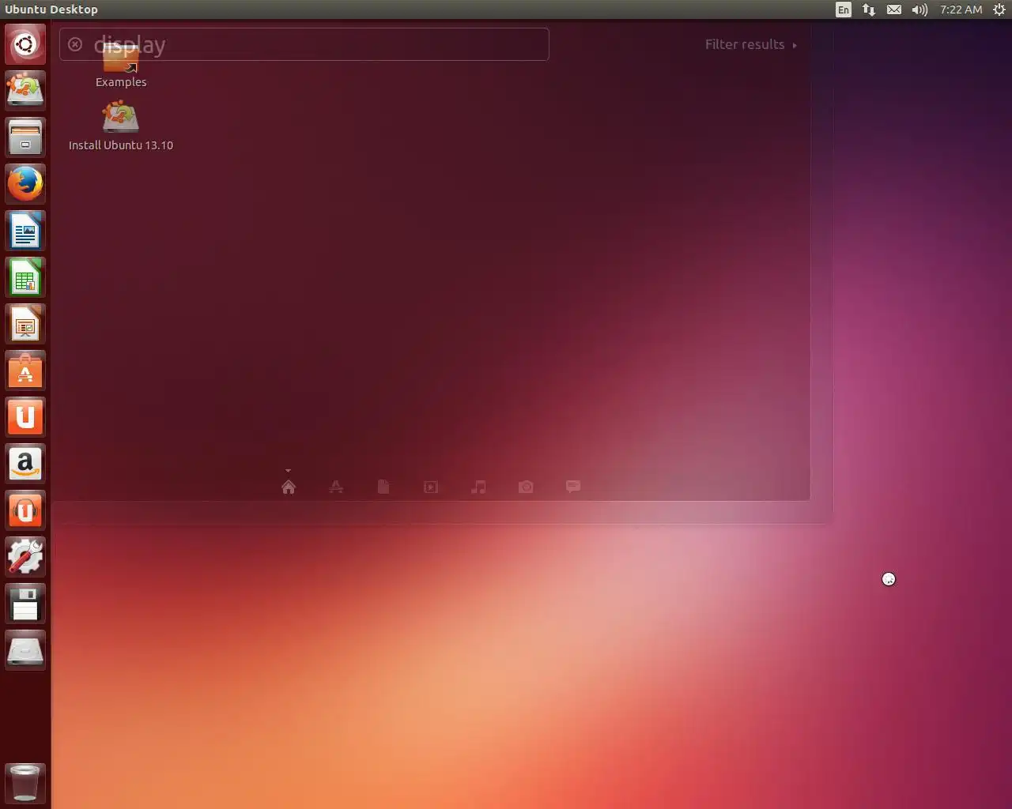Open the Trash in the launcher

(25, 783)
